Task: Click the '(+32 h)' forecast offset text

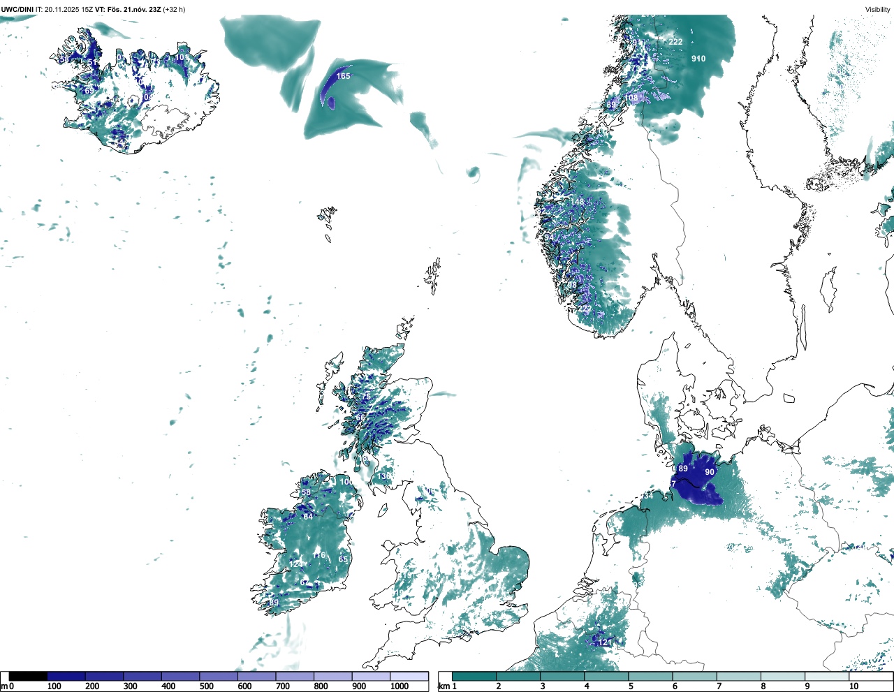Action: [174, 10]
